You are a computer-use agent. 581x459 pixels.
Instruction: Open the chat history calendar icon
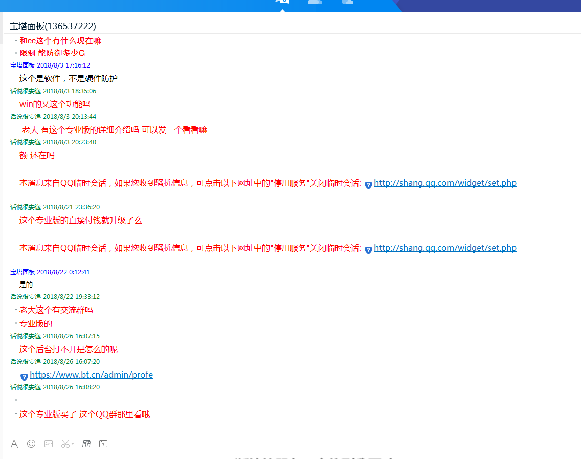(x=103, y=444)
